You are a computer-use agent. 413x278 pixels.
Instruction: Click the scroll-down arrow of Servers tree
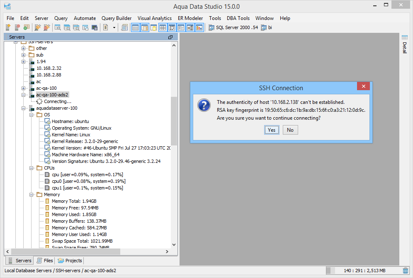pos(174,245)
